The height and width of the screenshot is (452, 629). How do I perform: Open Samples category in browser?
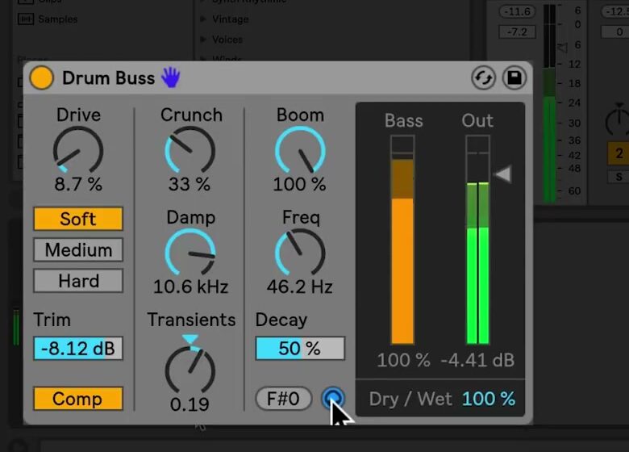[57, 19]
